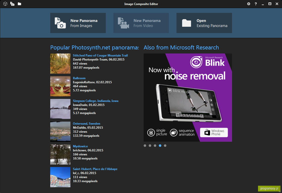282x193 pixels.
Task: Open the Ballroom panorama link
Action: coord(79,78)
